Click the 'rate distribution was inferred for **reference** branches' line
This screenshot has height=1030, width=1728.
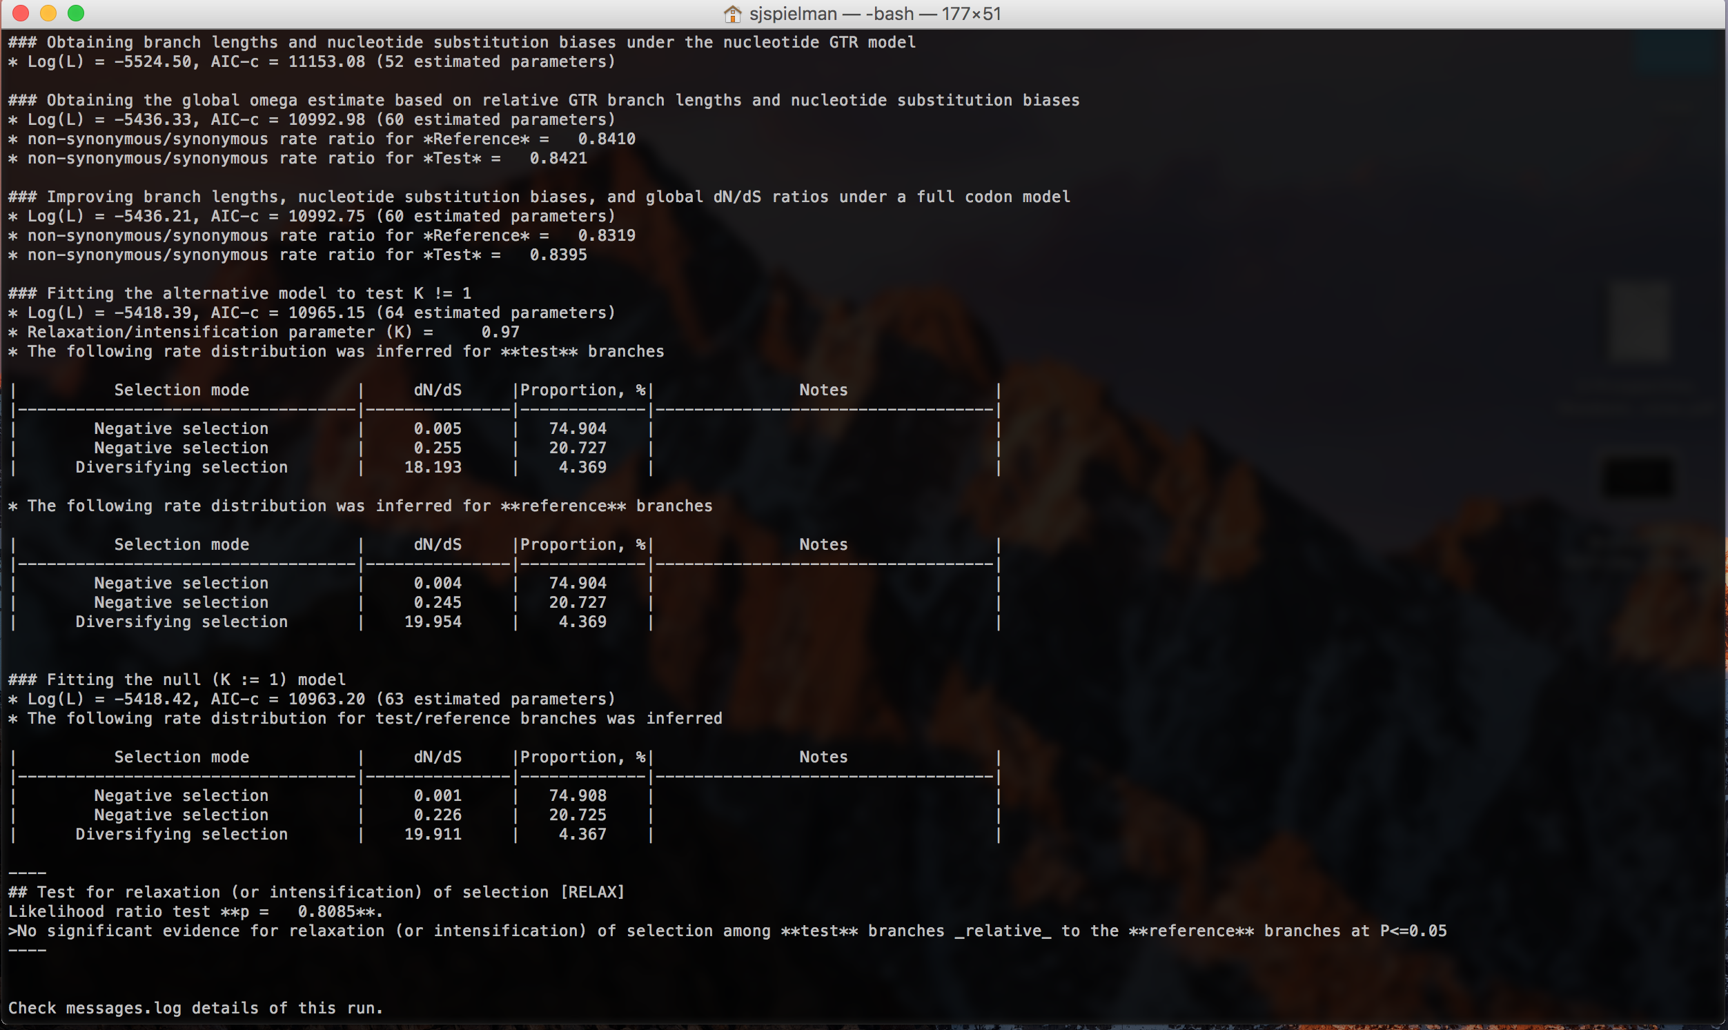360,506
